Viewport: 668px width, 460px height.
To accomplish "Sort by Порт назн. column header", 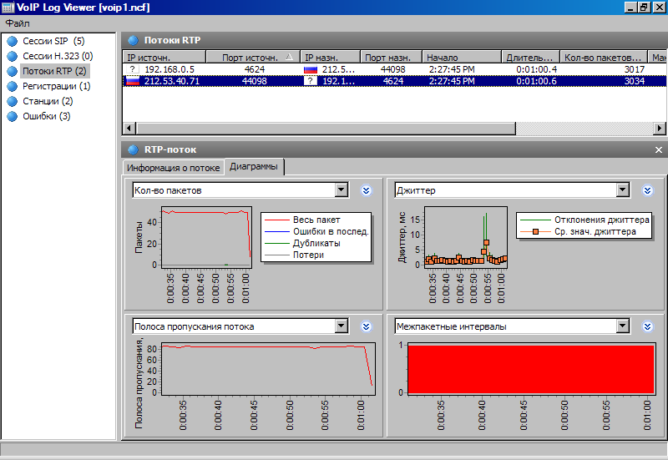I will (x=392, y=57).
